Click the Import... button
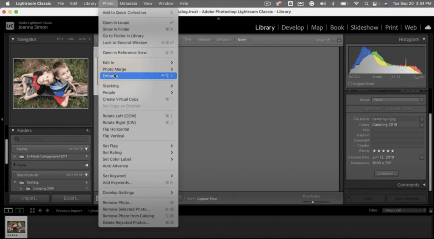The image size is (434, 239). click(x=30, y=198)
